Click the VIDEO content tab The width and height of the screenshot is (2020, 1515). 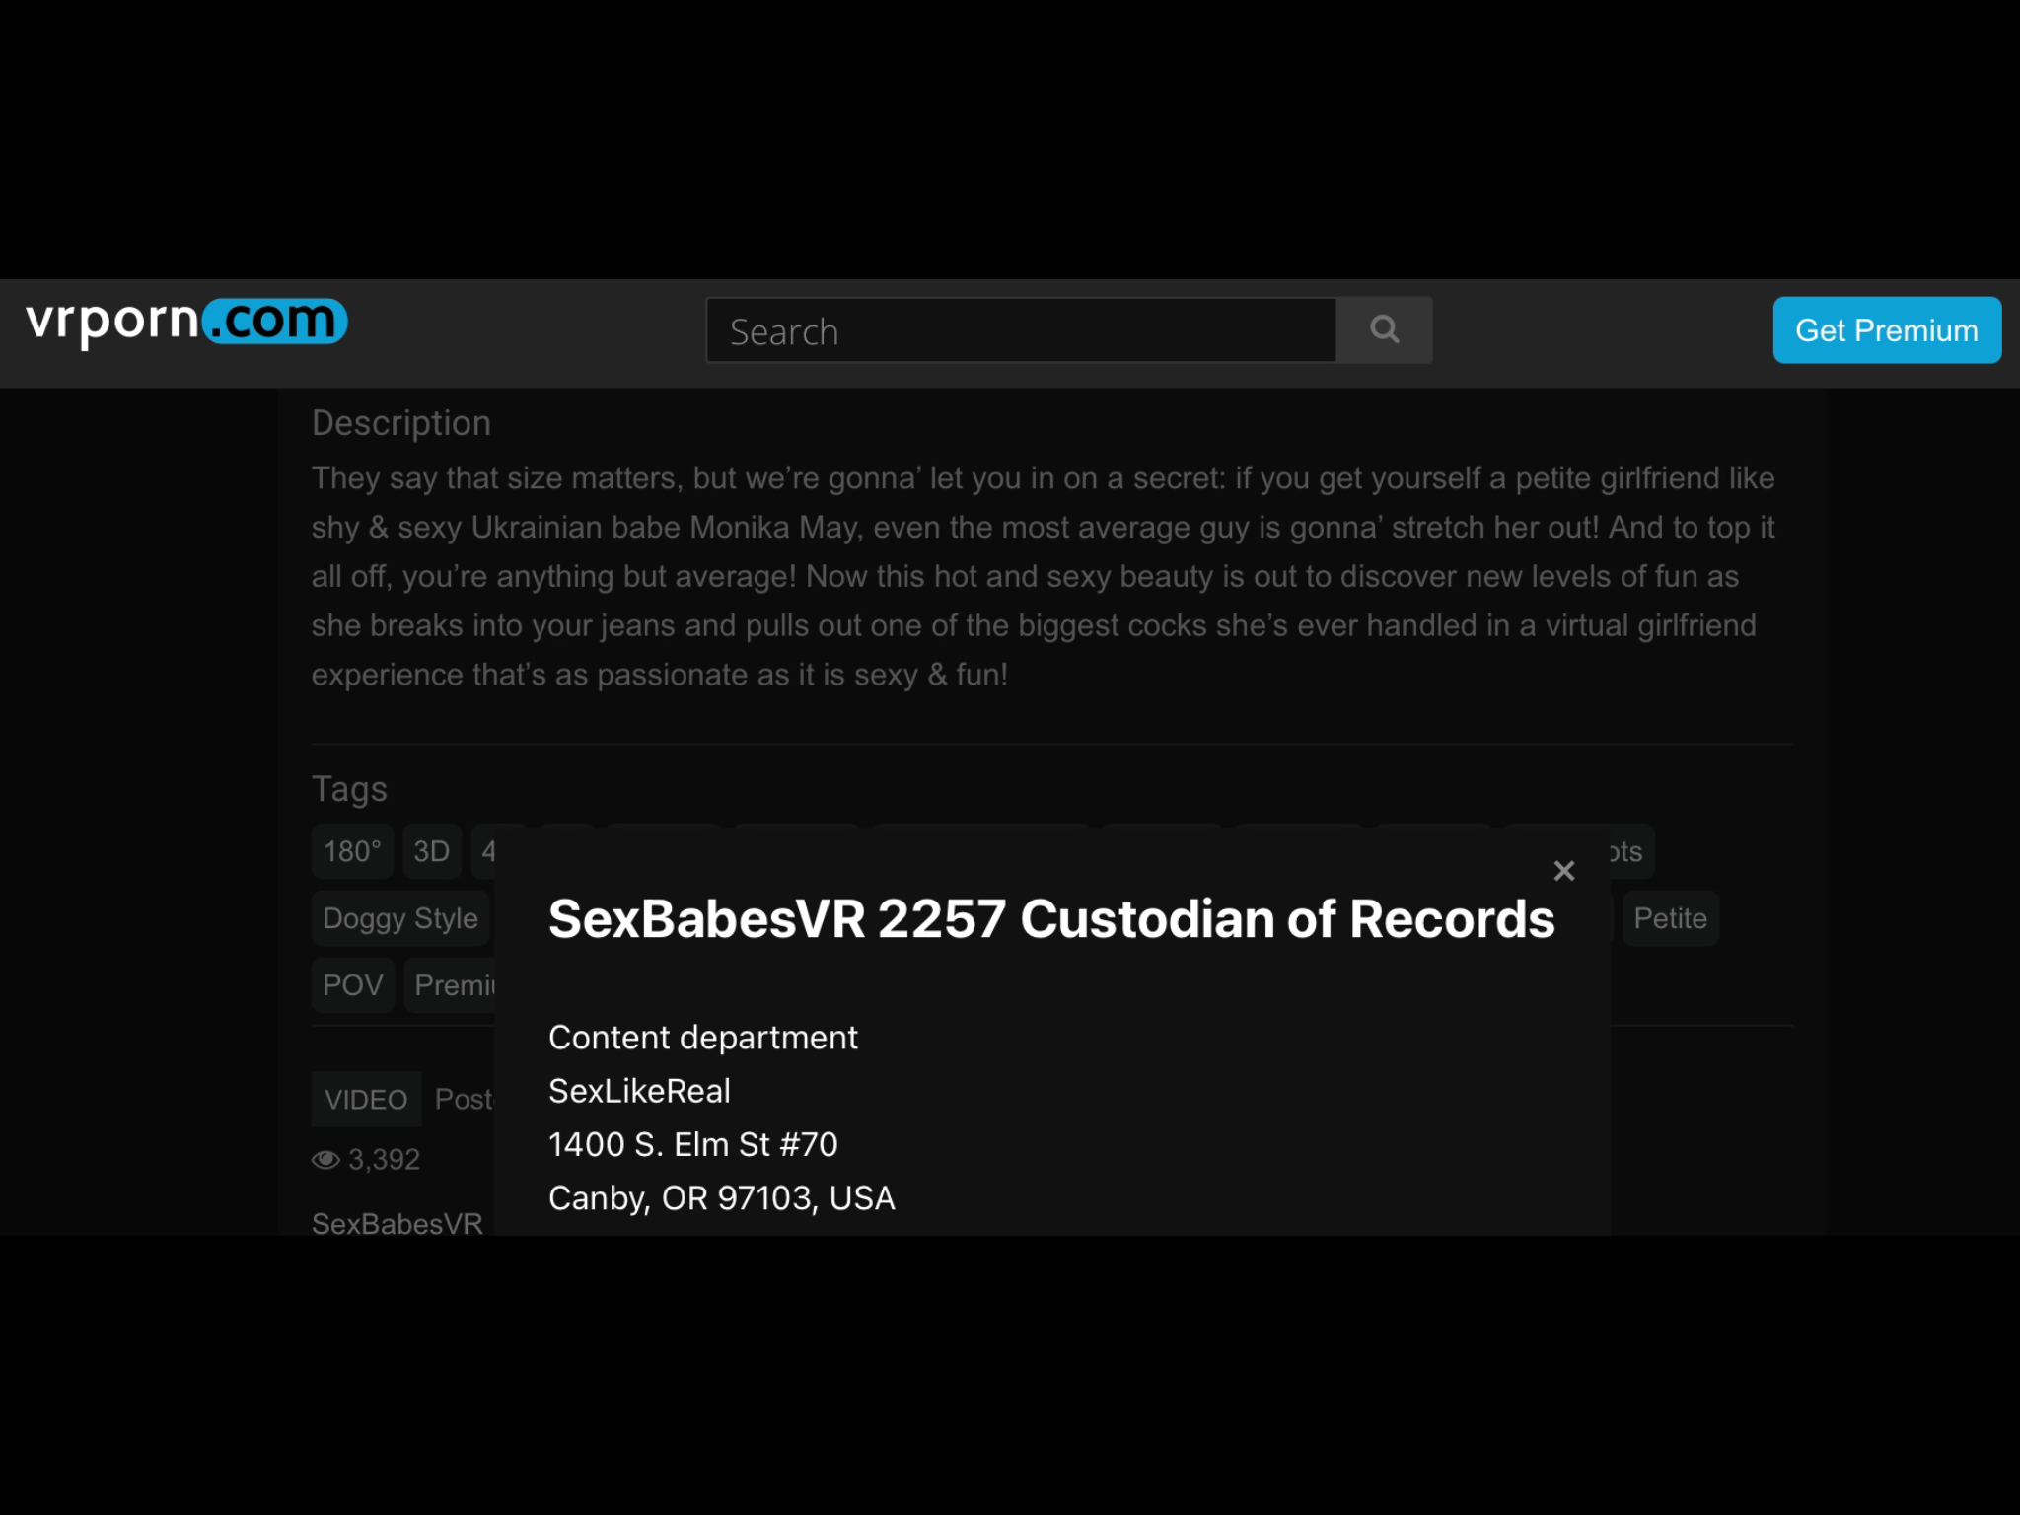point(366,1098)
